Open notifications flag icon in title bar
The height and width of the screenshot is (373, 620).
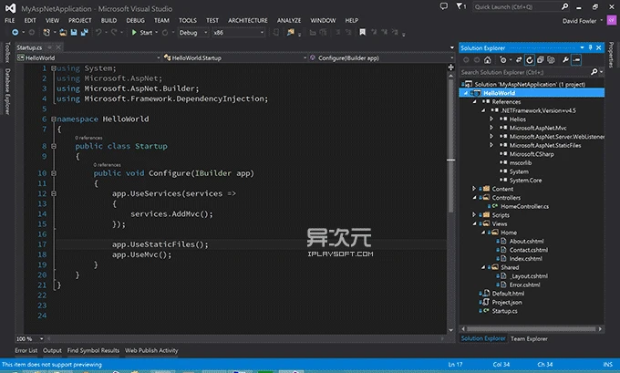461,6
